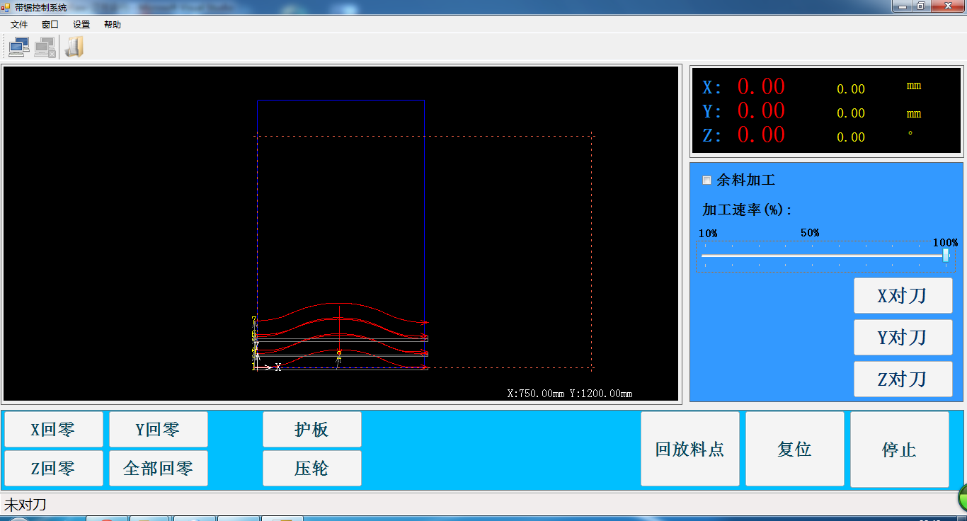Open the 设置 menu
This screenshot has width=967, height=521.
(81, 25)
